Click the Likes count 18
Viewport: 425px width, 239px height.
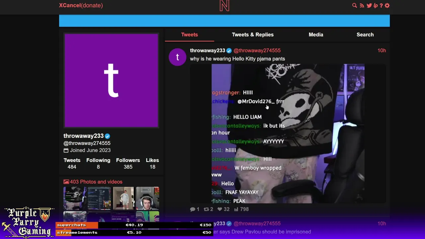(x=152, y=167)
